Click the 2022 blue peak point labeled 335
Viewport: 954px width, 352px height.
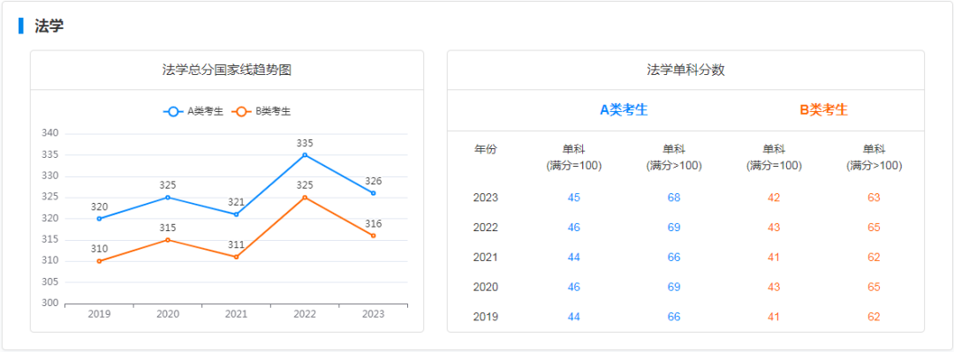[x=305, y=154]
